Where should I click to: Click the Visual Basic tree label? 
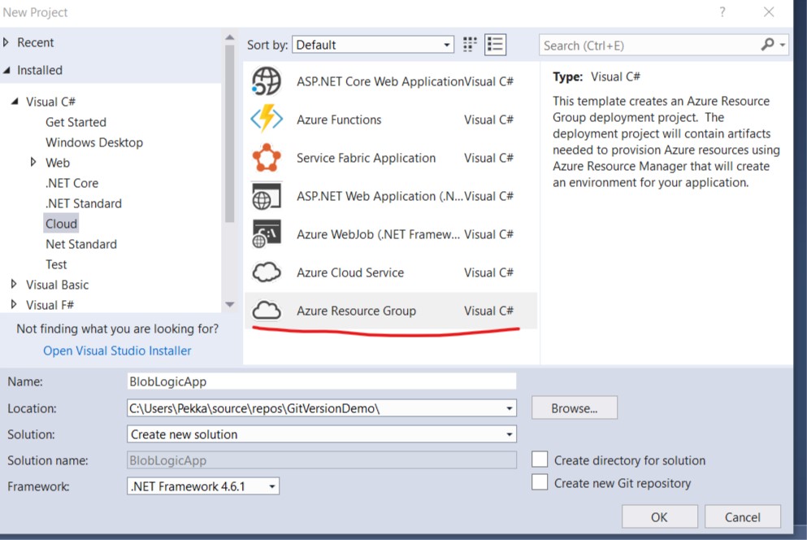tap(57, 285)
